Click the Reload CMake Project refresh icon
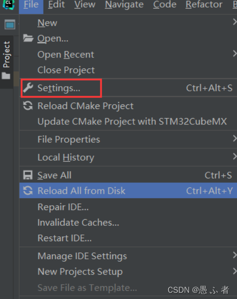Screen dimensions: 237x299 click(28, 106)
